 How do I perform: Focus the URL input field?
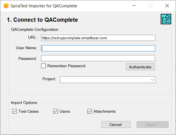[x=98, y=38]
